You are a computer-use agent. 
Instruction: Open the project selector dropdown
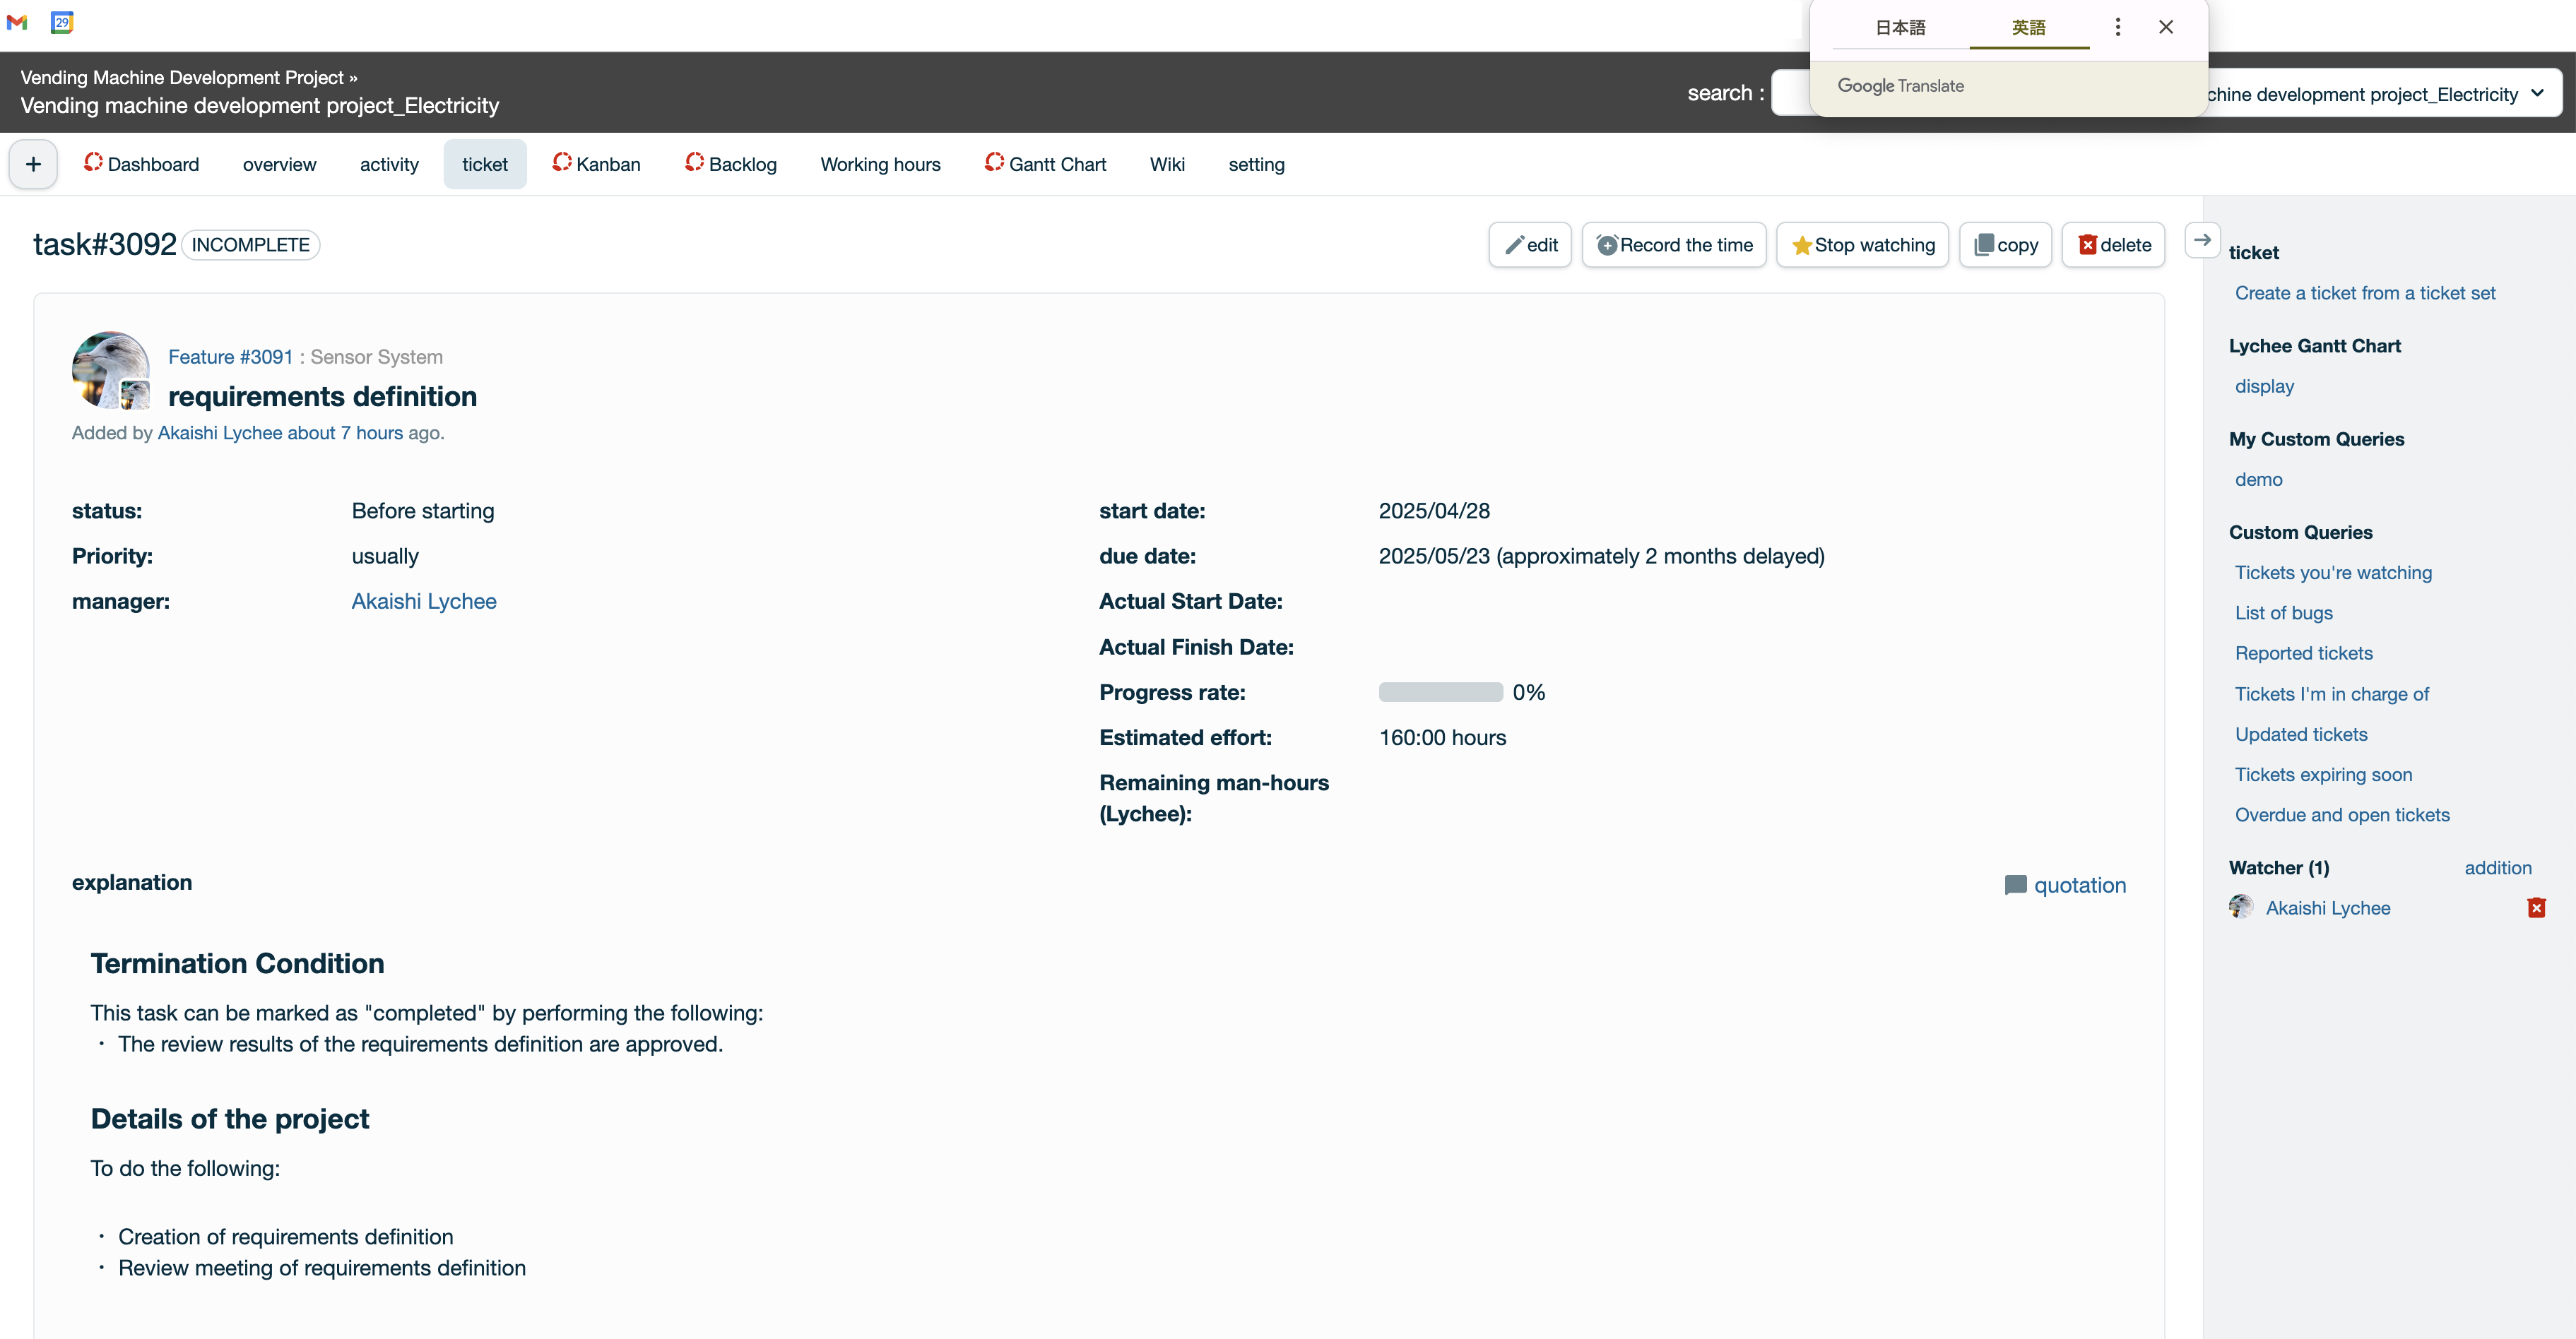point(2380,94)
